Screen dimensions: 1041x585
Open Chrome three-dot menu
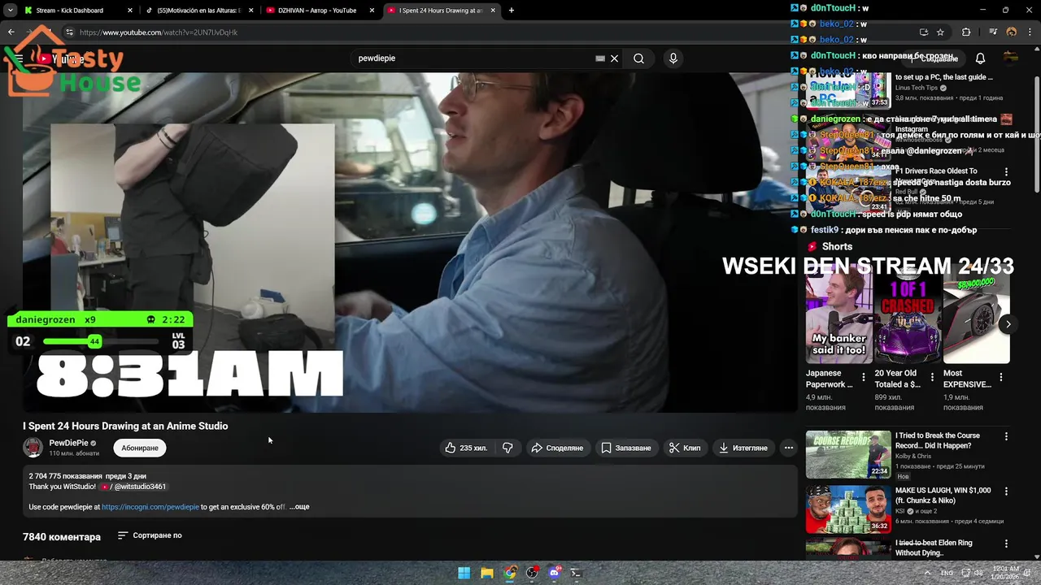click(x=1030, y=32)
